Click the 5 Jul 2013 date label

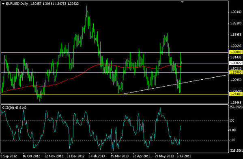coord(184,156)
